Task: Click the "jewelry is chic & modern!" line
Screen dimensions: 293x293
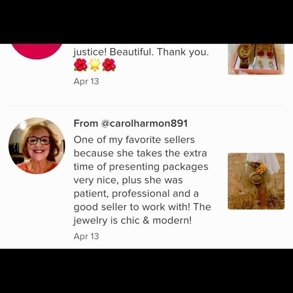Action: point(132,220)
